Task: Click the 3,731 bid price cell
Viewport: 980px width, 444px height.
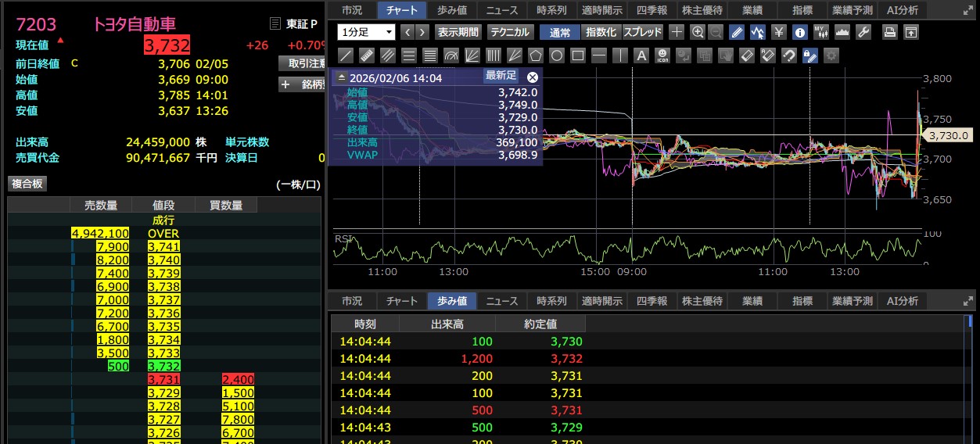Action: point(163,379)
